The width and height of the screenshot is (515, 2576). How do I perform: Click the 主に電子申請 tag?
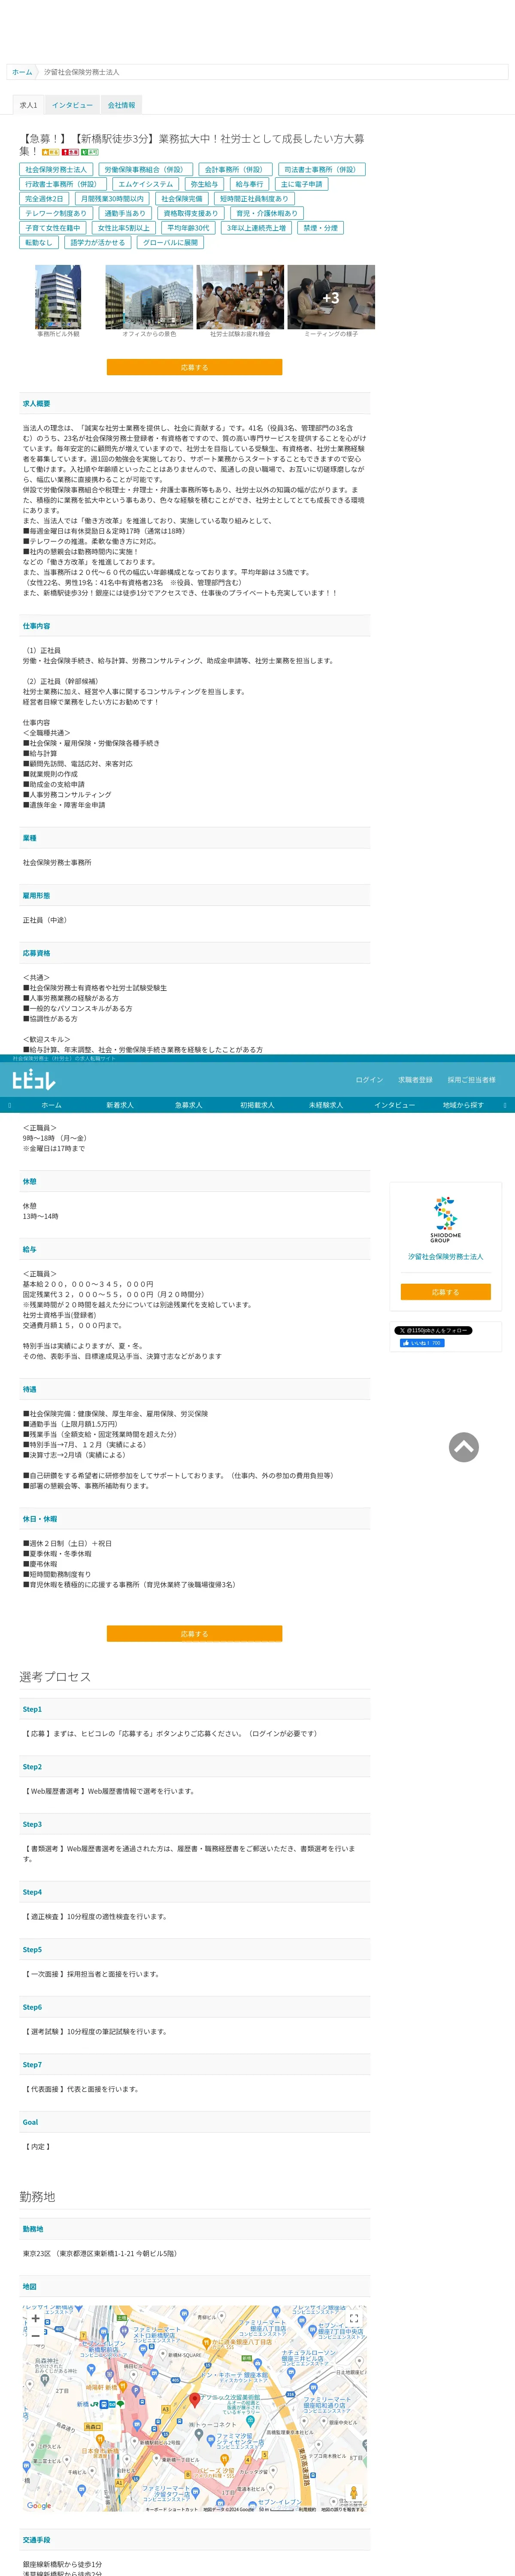[302, 184]
